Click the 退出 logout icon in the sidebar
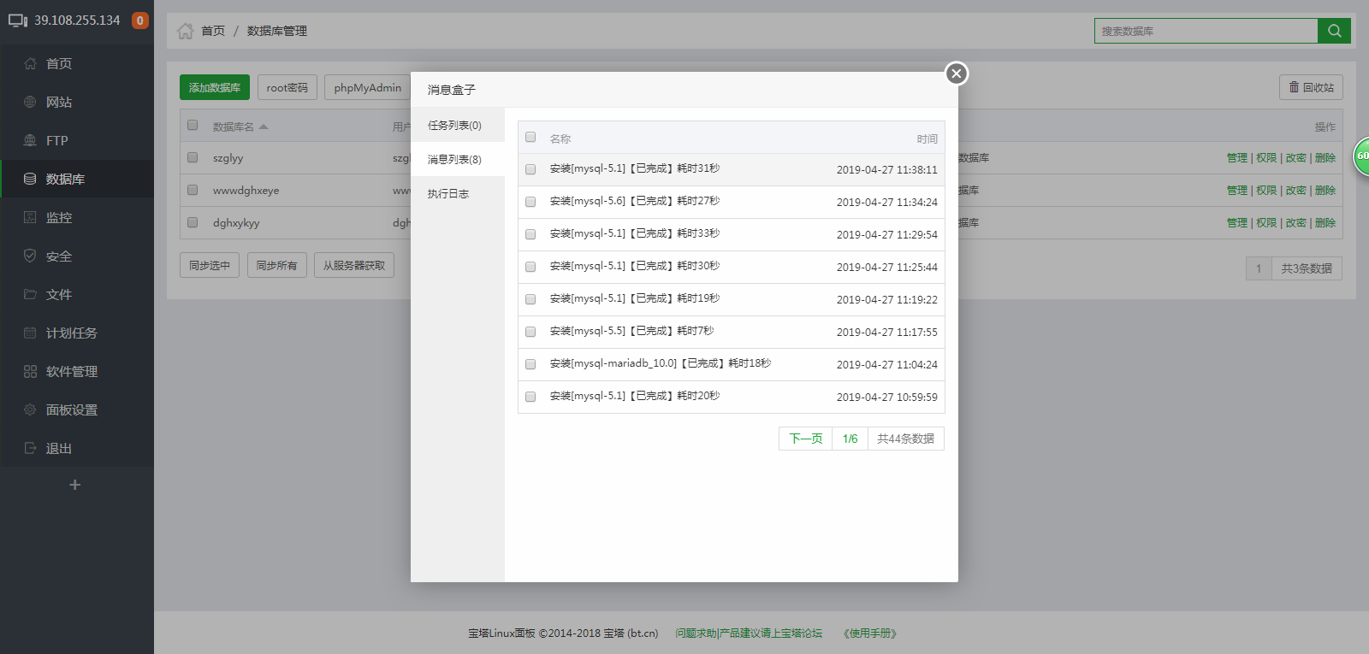Viewport: 1369px width, 654px height. [x=30, y=448]
